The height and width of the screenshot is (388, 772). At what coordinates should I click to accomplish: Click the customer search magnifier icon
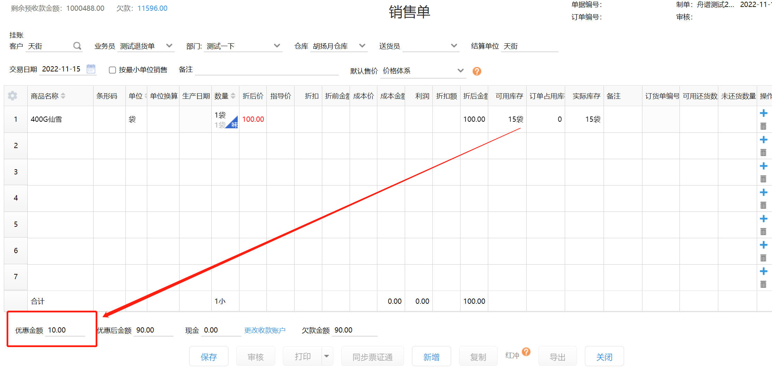[77, 46]
